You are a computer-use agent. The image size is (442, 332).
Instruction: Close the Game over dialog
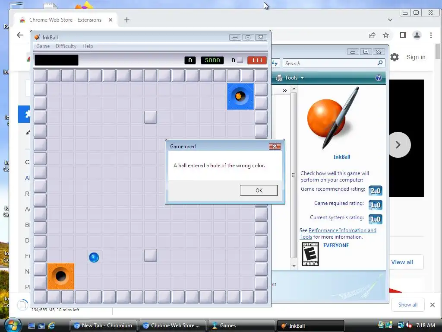click(275, 146)
